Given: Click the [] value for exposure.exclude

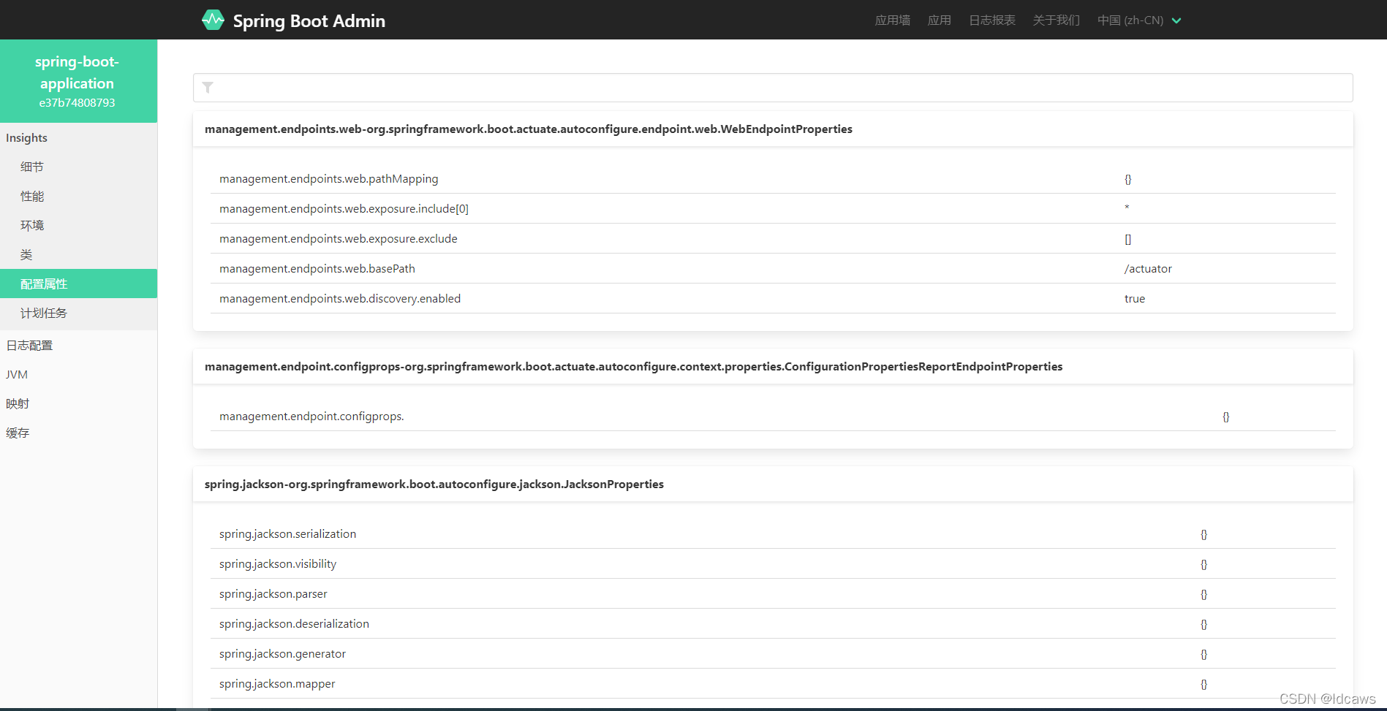Looking at the screenshot, I should (1128, 239).
